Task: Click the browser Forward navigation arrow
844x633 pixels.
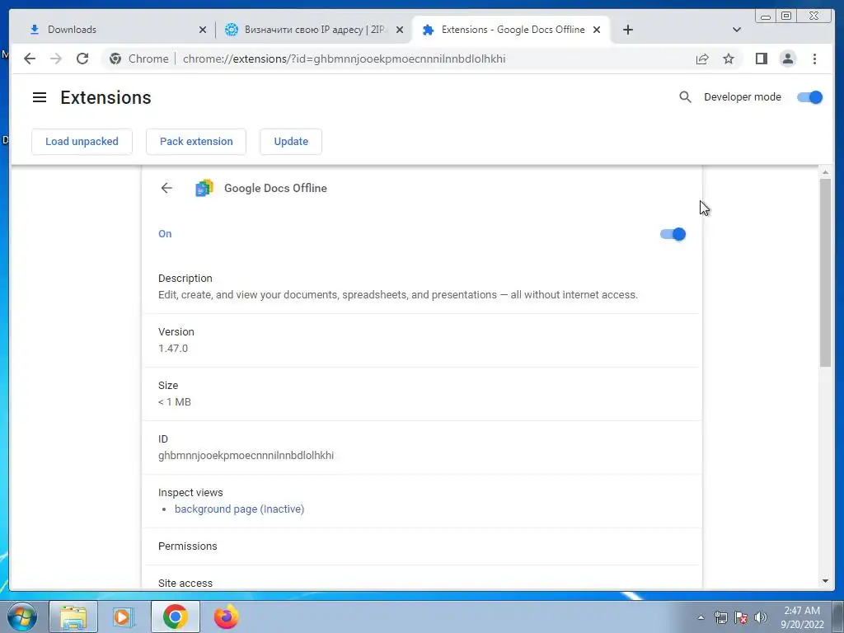Action: [x=56, y=59]
